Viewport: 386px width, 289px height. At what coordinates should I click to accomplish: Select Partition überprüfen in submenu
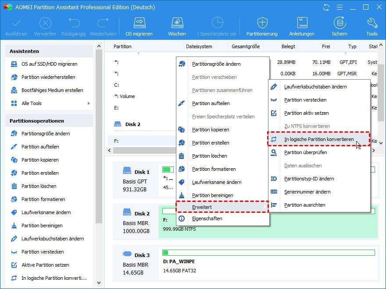[319, 153]
